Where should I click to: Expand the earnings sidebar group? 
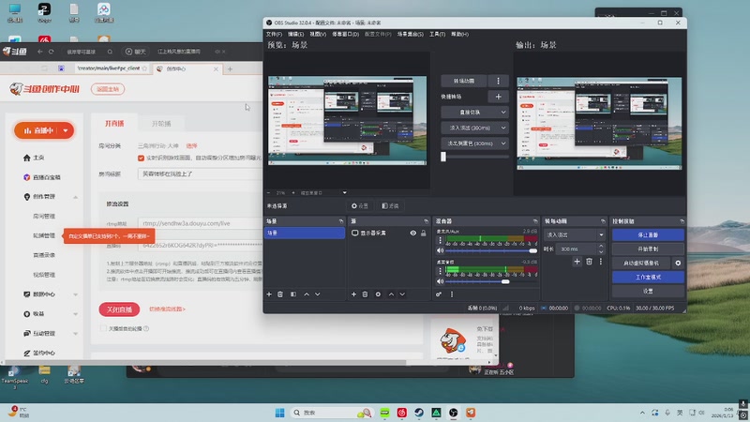76,314
